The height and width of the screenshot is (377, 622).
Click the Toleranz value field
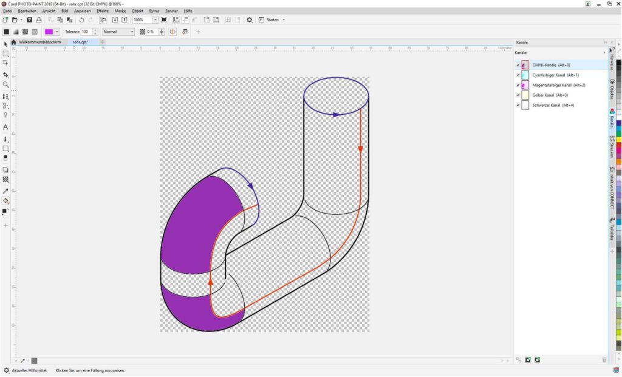click(x=87, y=32)
